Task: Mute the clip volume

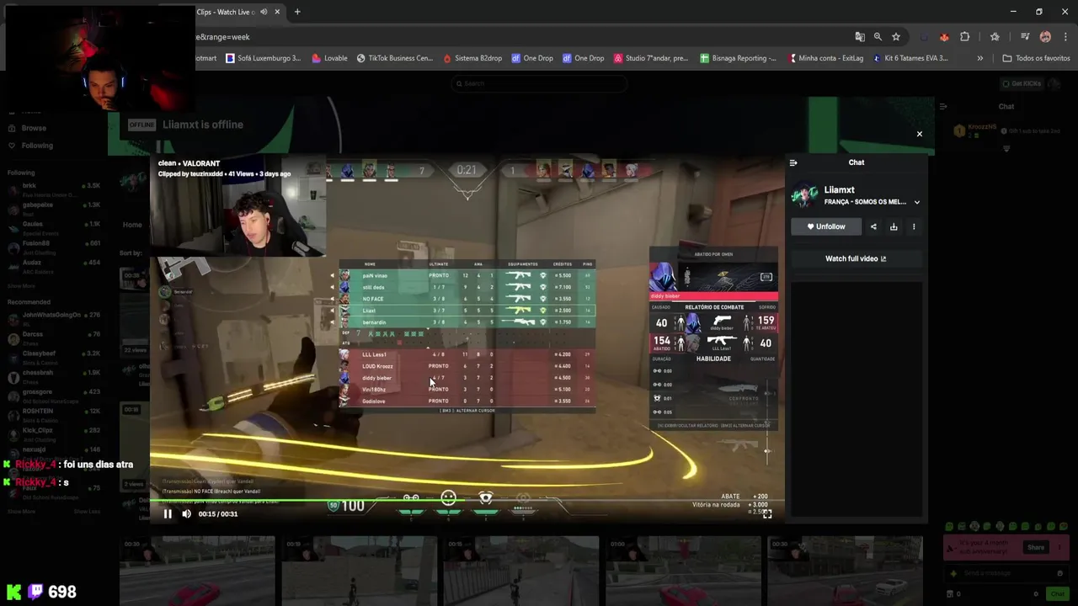Action: tap(186, 513)
